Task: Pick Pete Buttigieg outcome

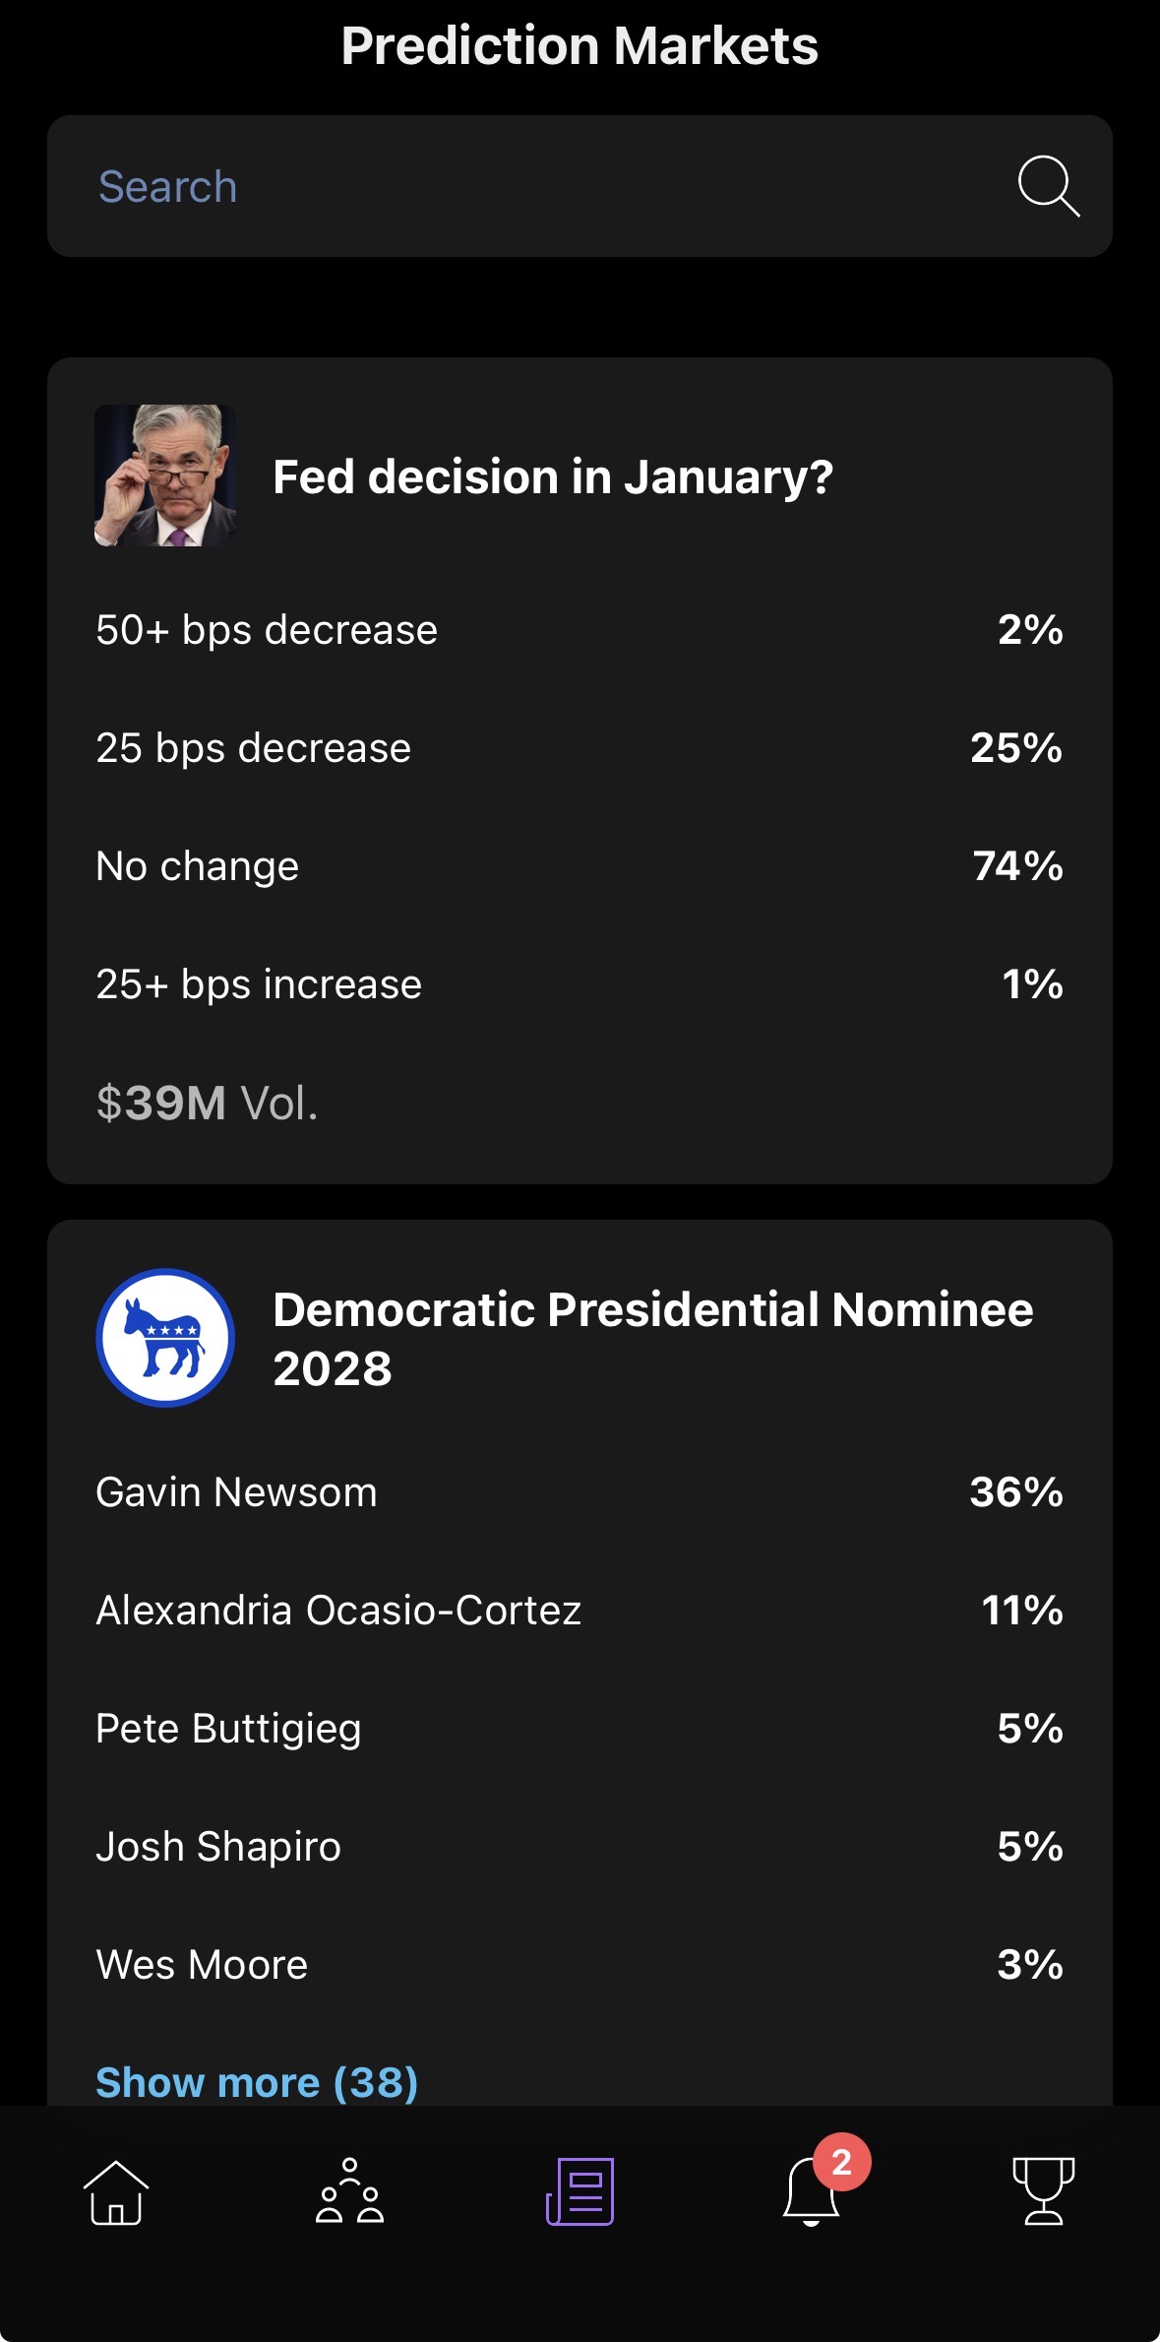Action: point(580,1729)
